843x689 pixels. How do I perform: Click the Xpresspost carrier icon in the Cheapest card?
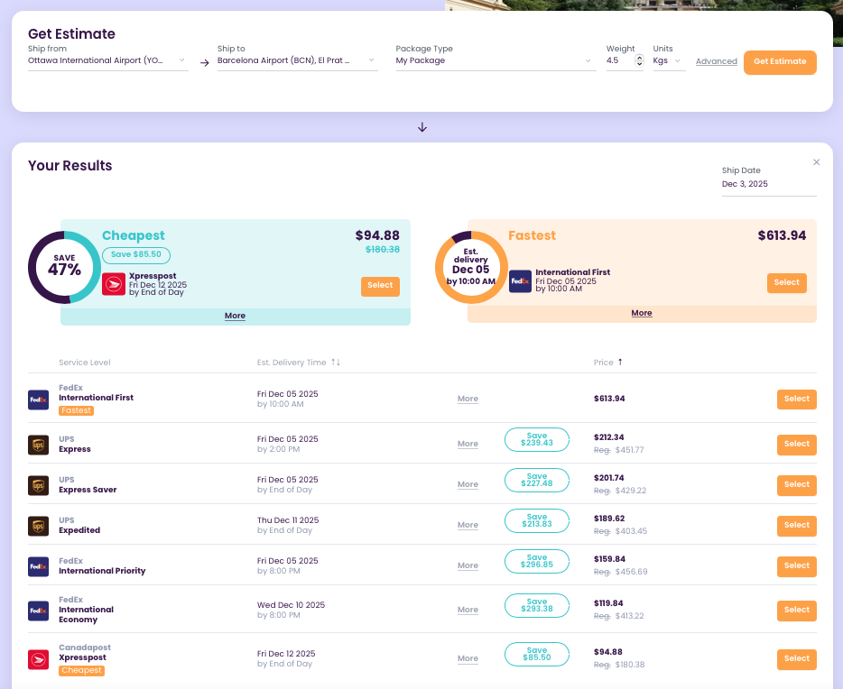point(114,283)
